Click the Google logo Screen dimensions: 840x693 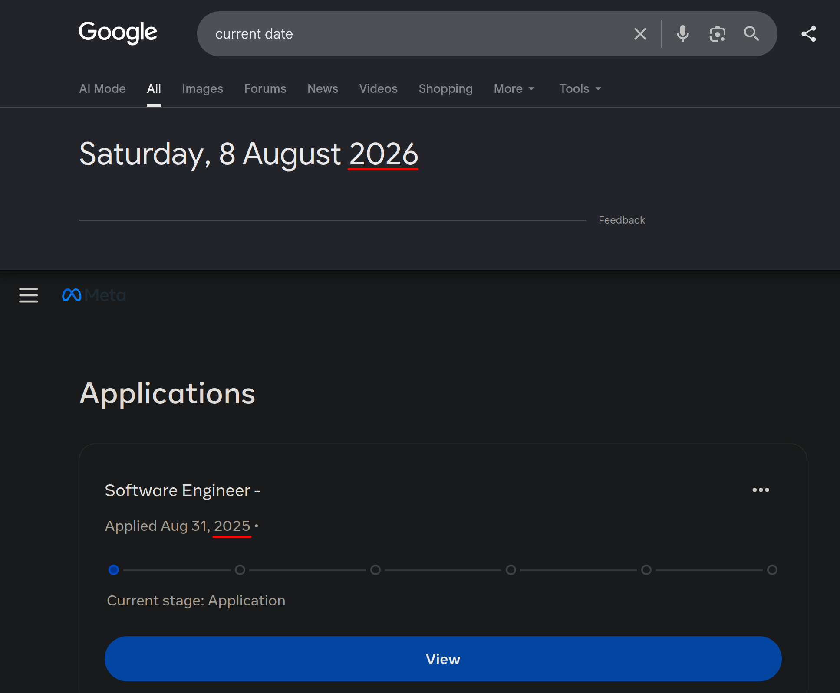pyautogui.click(x=118, y=33)
